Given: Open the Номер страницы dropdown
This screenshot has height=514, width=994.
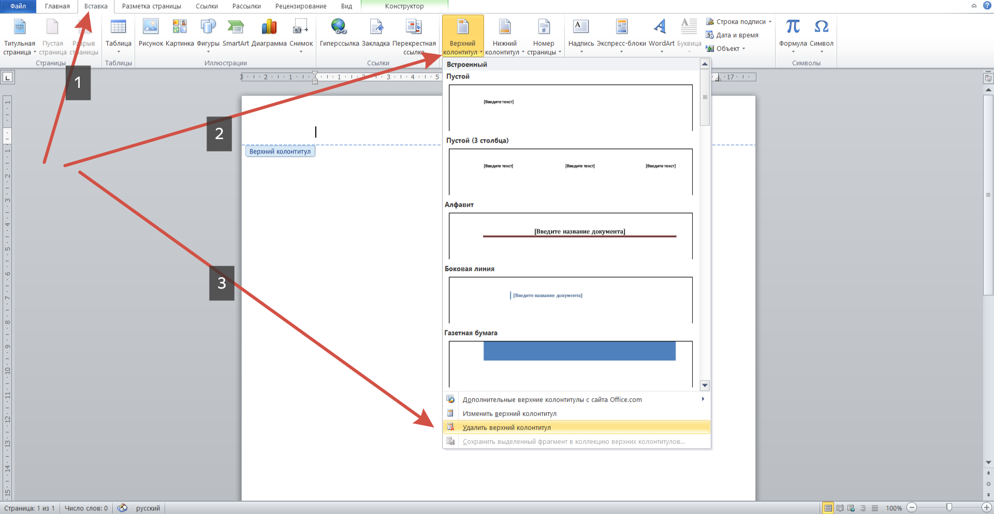Looking at the screenshot, I should click(544, 35).
